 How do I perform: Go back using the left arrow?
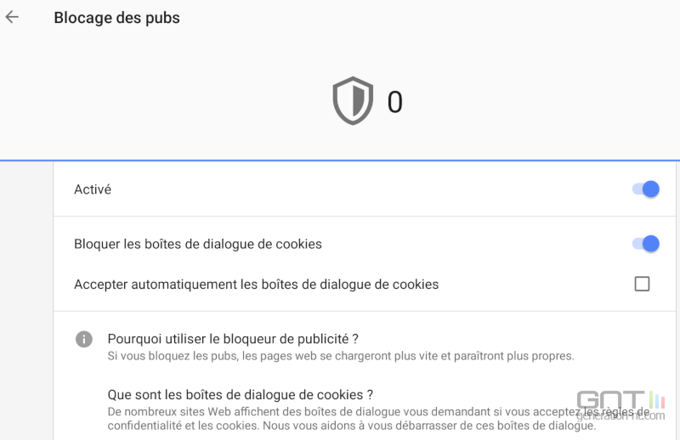click(x=12, y=17)
